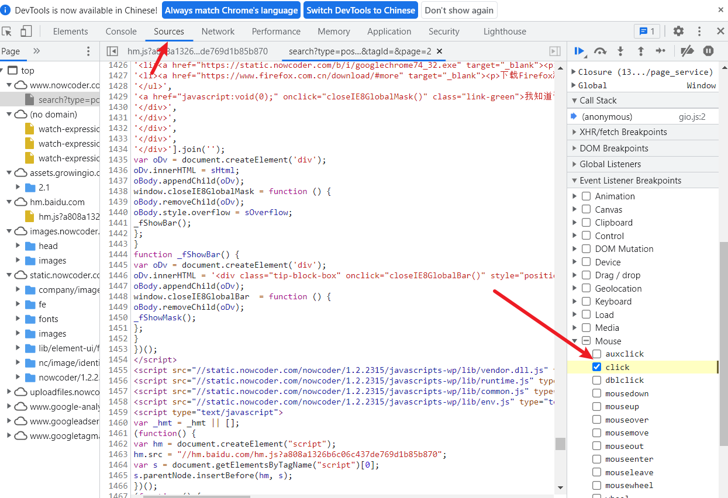Expand the Closure scope entry
The width and height of the screenshot is (728, 498).
pyautogui.click(x=573, y=72)
